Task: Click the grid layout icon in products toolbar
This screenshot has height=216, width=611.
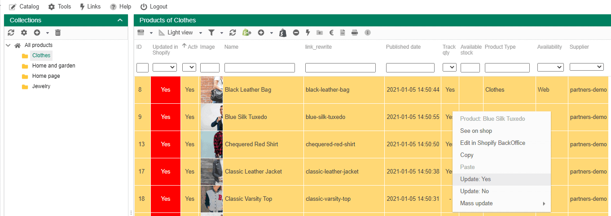Action: point(141,33)
